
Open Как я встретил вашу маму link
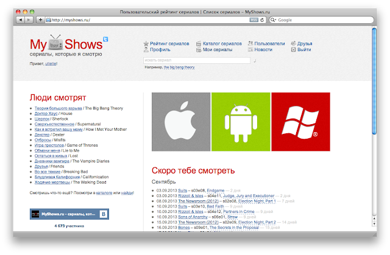click(58, 130)
